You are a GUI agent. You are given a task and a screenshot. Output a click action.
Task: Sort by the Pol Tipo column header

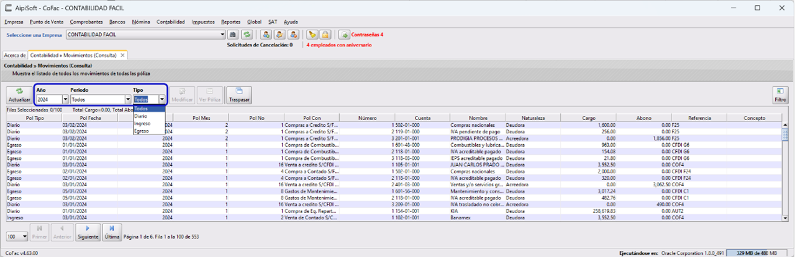(35, 118)
